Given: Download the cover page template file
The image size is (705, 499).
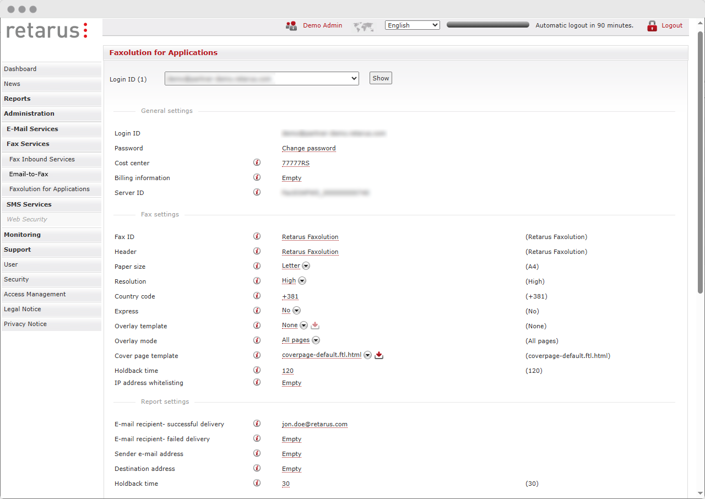Looking at the screenshot, I should 379,355.
